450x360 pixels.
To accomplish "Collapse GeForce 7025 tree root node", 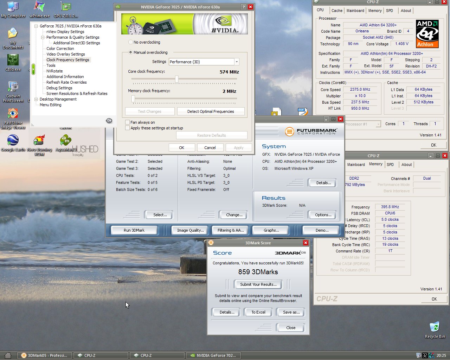I will point(36,26).
